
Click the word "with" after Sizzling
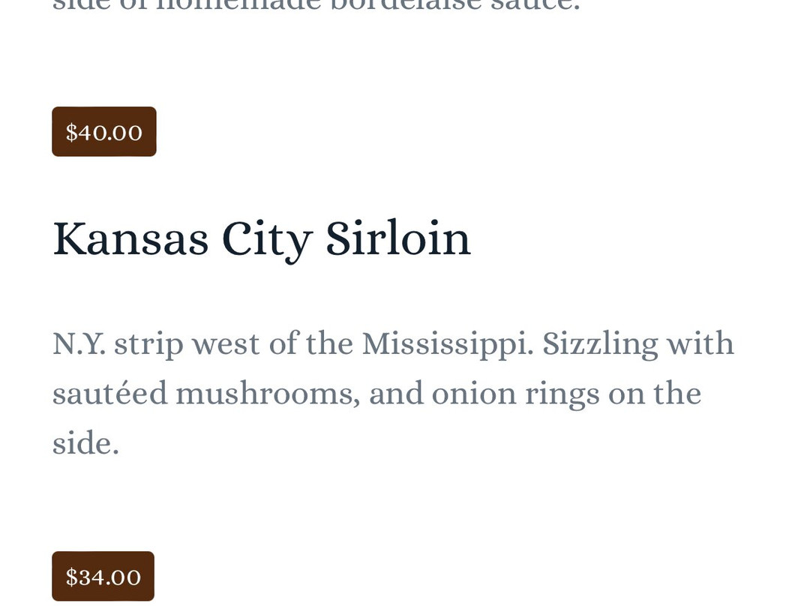pos(701,344)
